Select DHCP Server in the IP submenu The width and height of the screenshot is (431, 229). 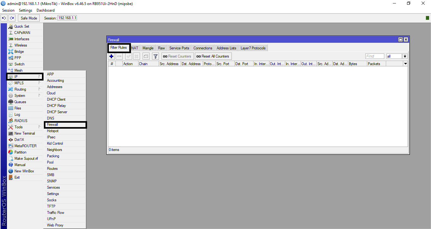point(65,112)
